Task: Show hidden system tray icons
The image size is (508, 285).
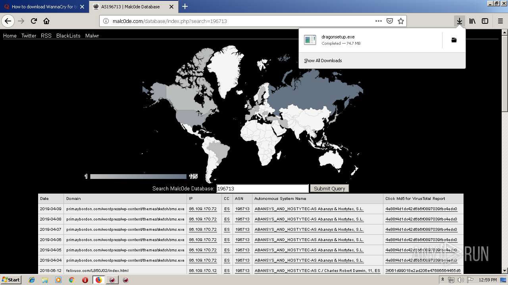Action: pos(443,280)
